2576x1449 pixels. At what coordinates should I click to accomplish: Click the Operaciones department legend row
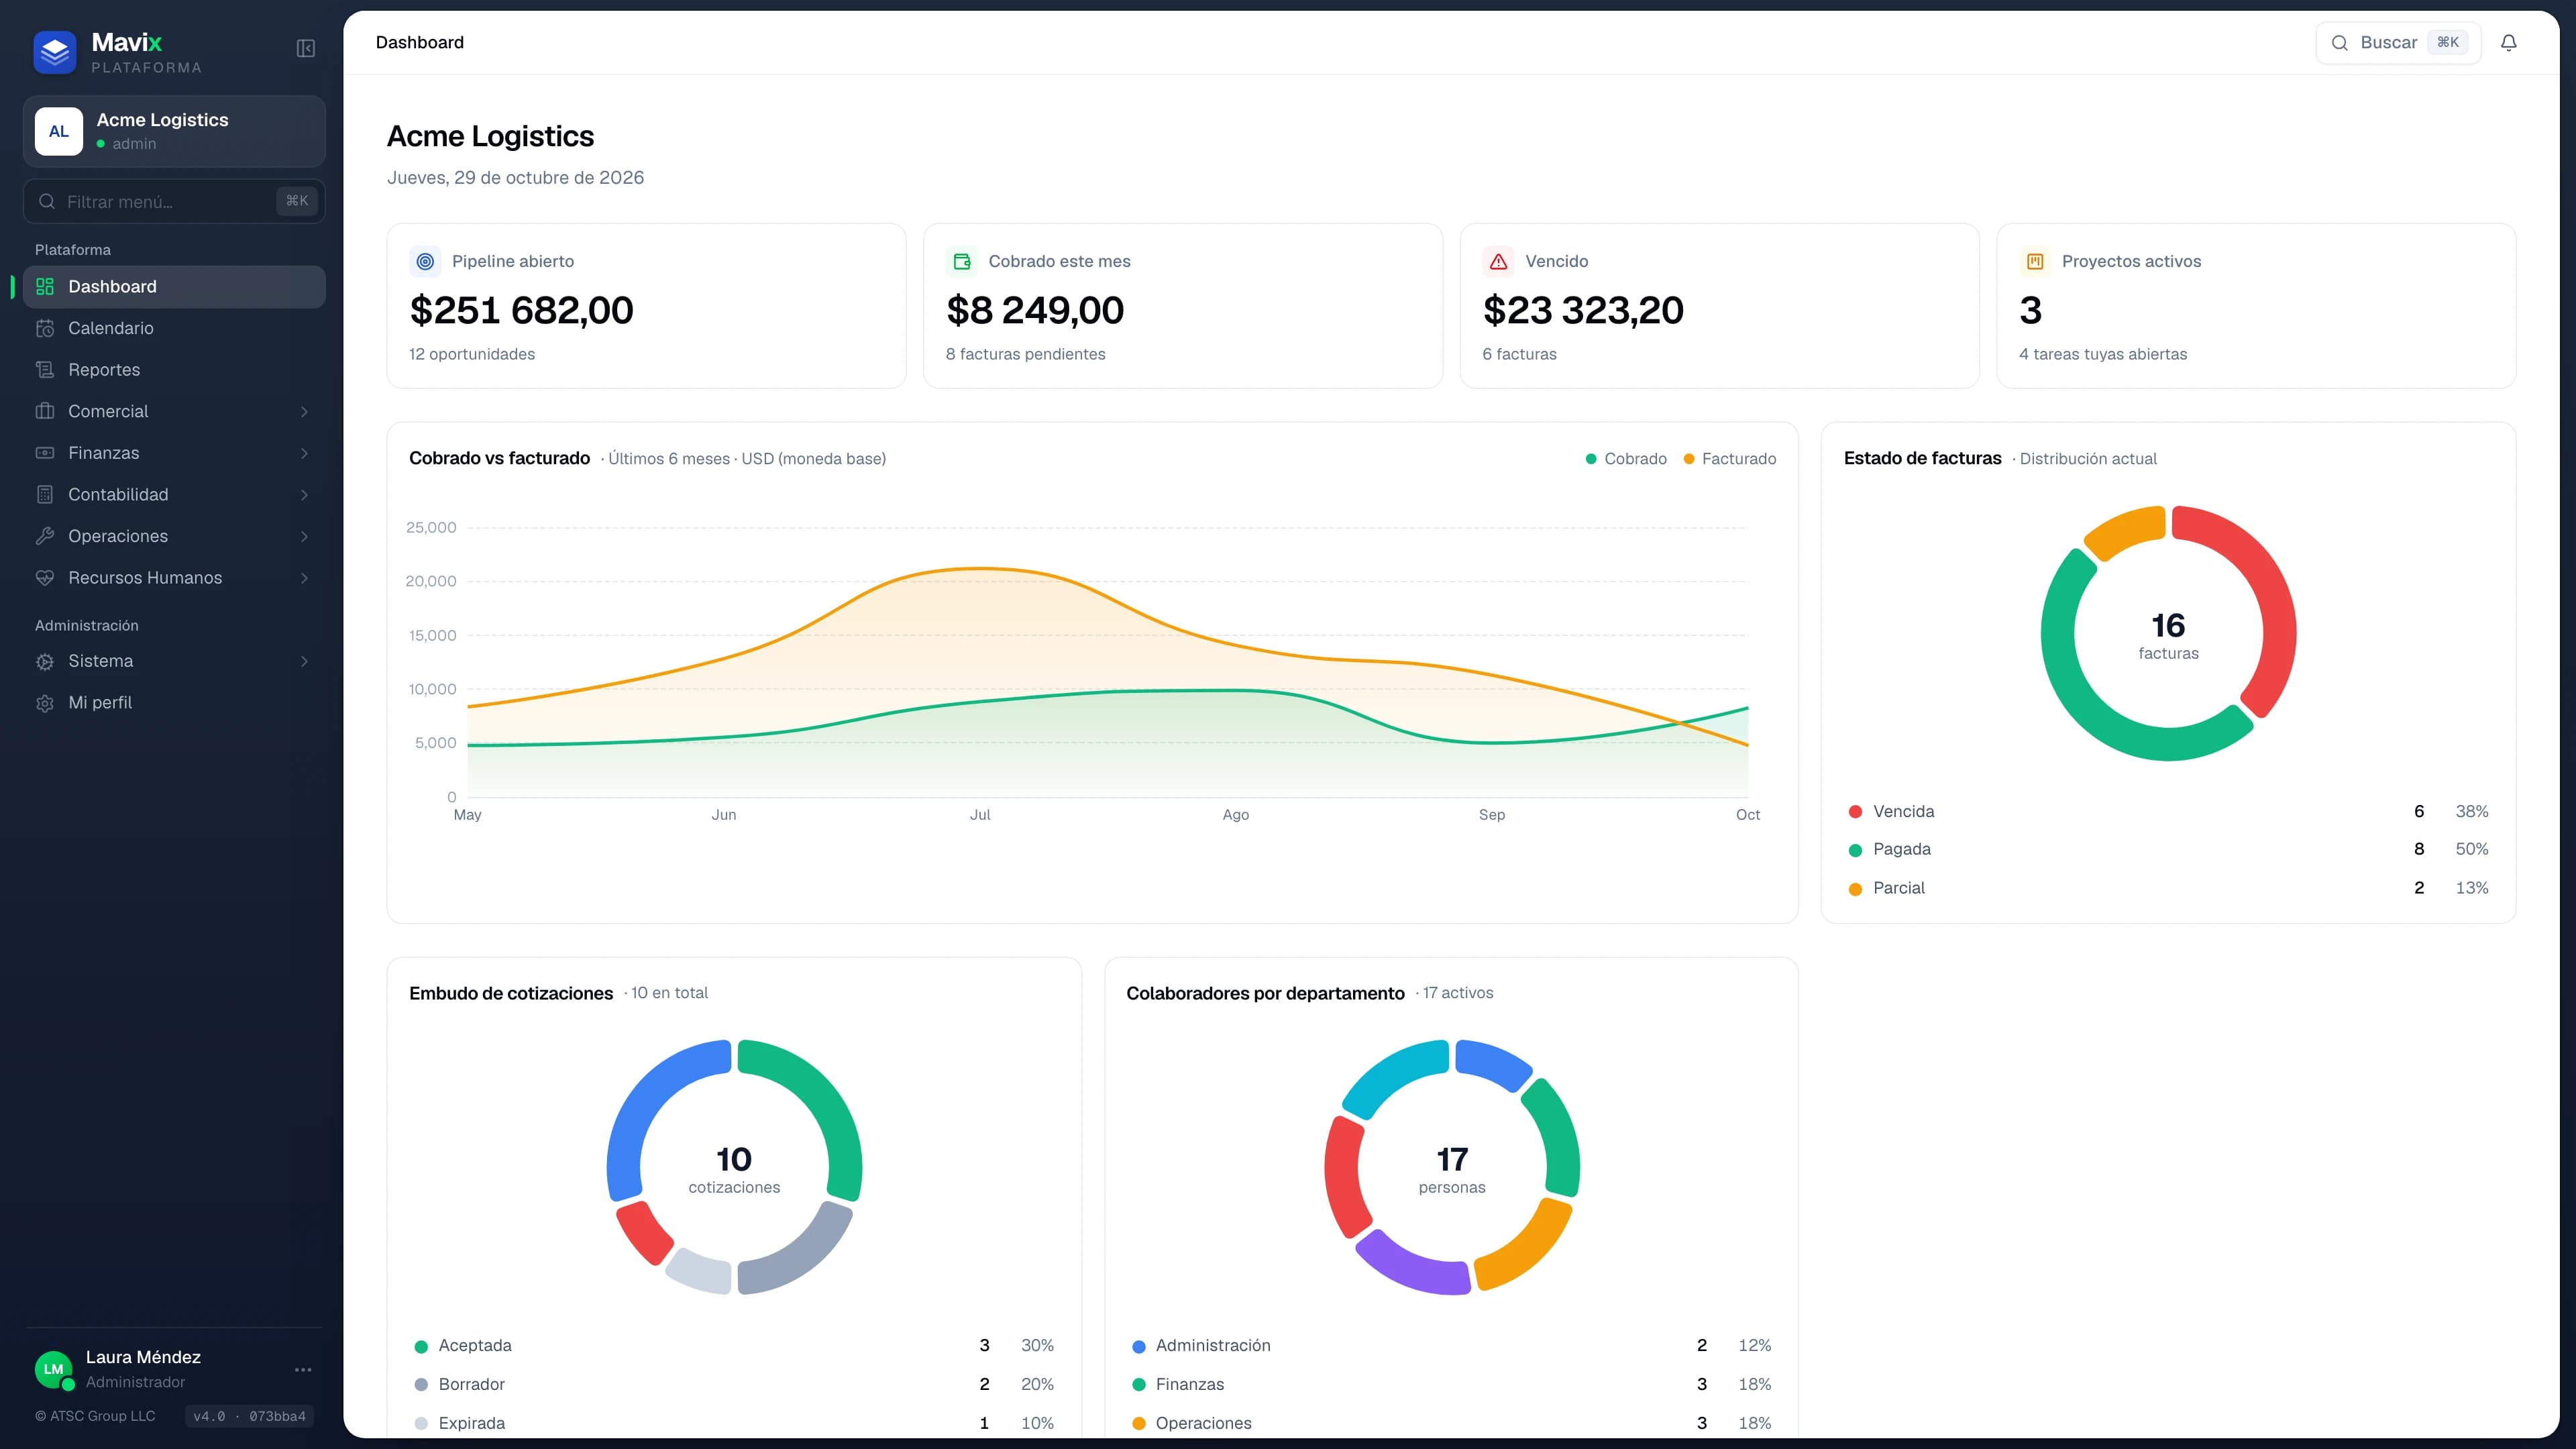(x=1452, y=1423)
